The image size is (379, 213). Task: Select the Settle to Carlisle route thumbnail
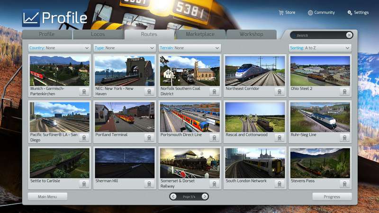59,163
